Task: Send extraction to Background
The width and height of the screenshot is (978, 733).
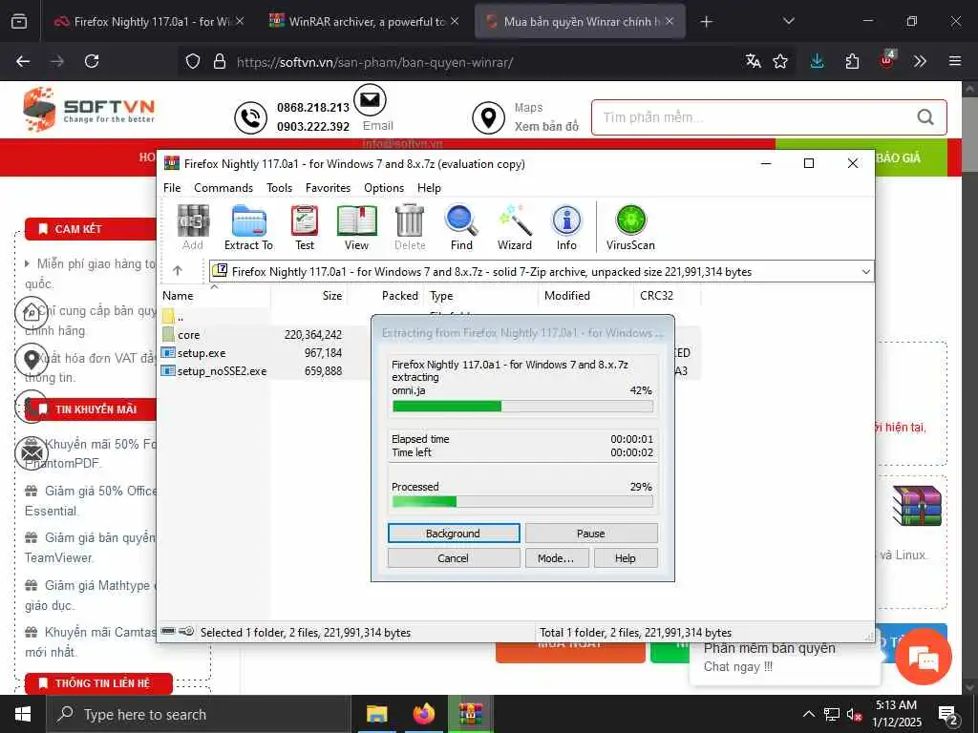Action: [x=454, y=534]
